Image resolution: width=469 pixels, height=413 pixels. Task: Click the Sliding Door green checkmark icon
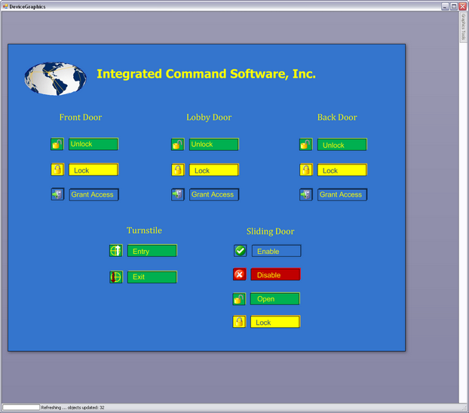click(x=241, y=251)
